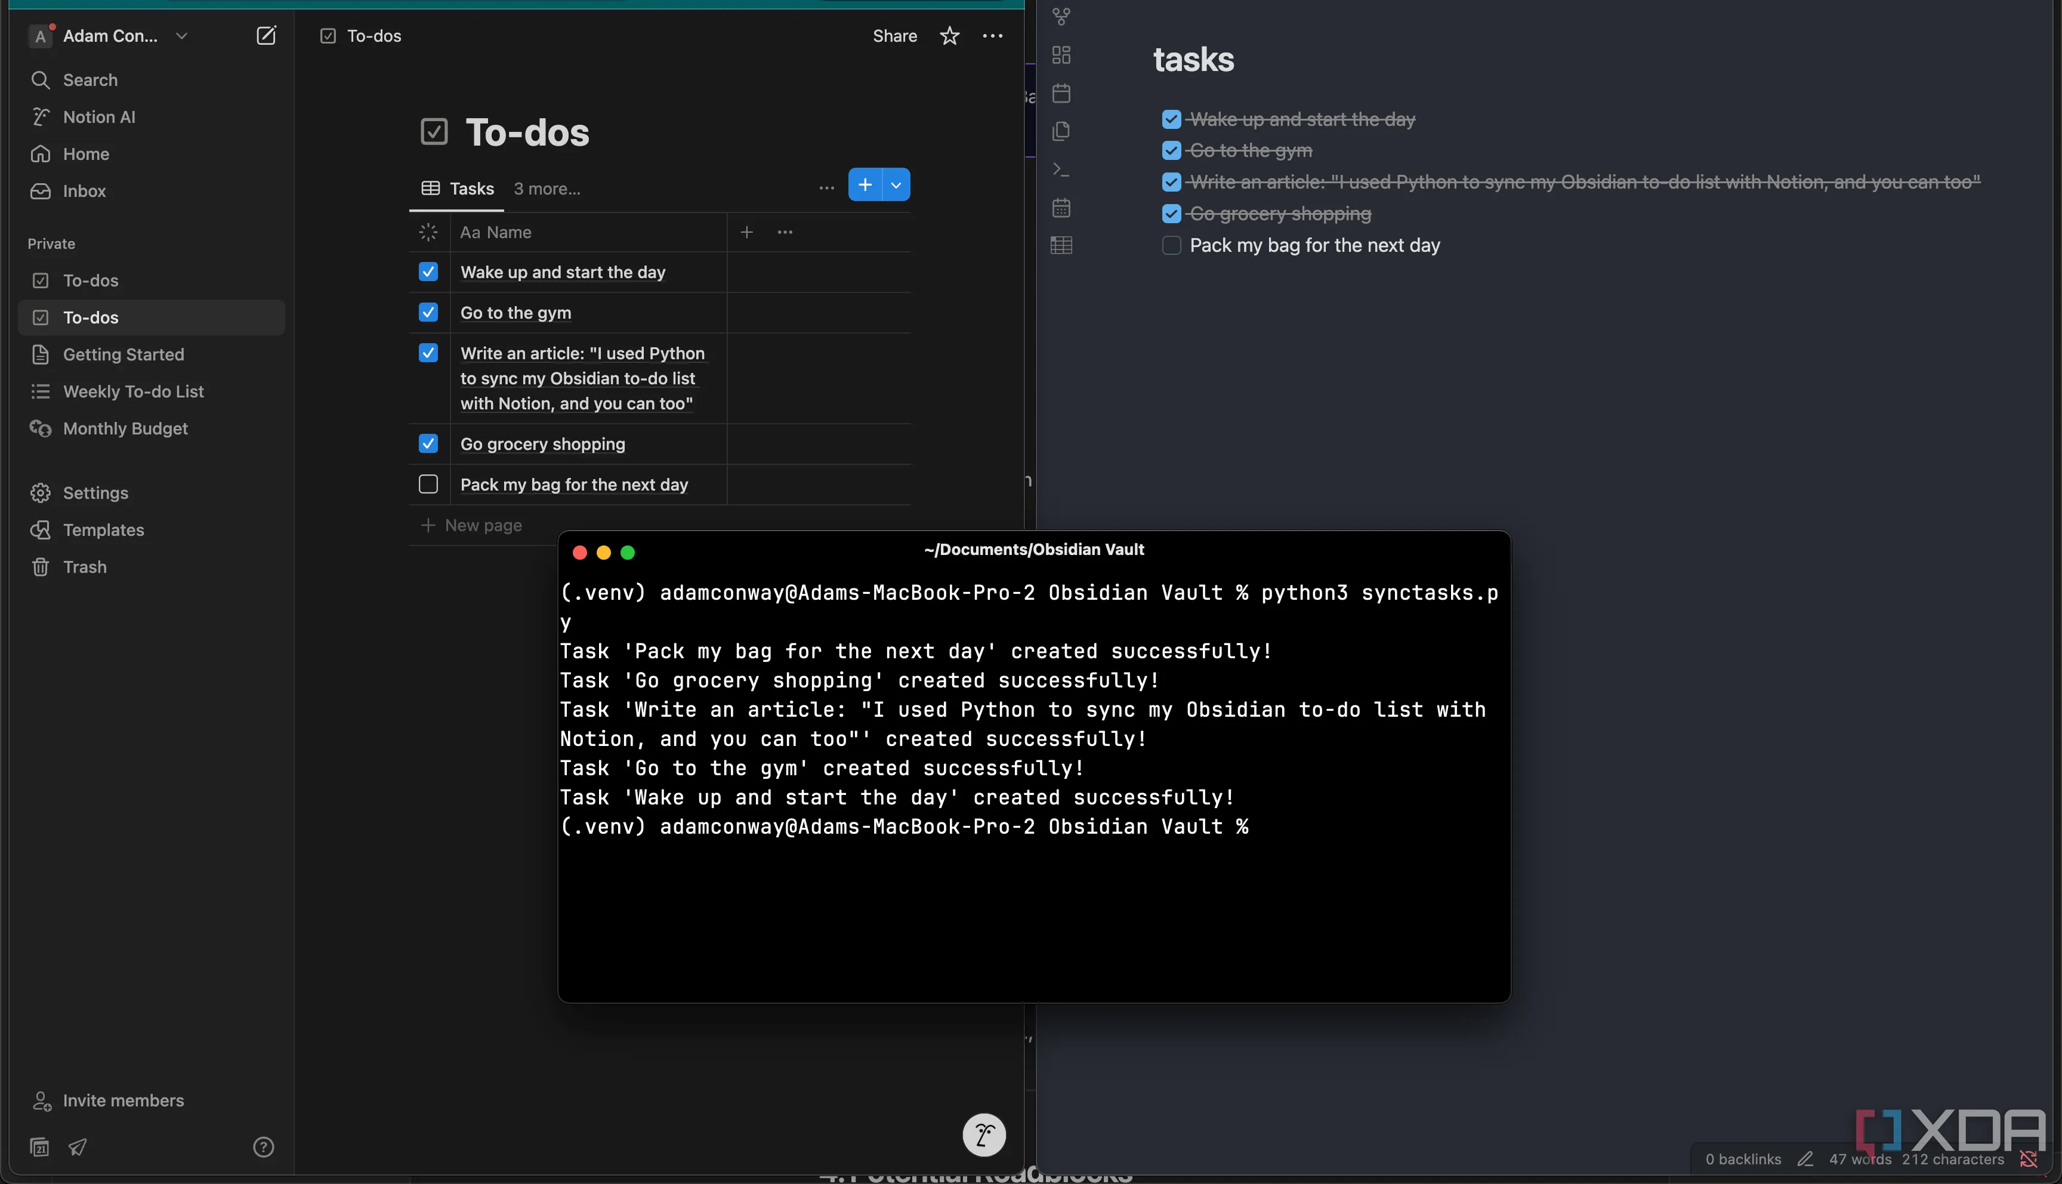This screenshot has width=2062, height=1184.
Task: Click the sync status icon in Obsidian status bar
Action: pos(2028,1159)
